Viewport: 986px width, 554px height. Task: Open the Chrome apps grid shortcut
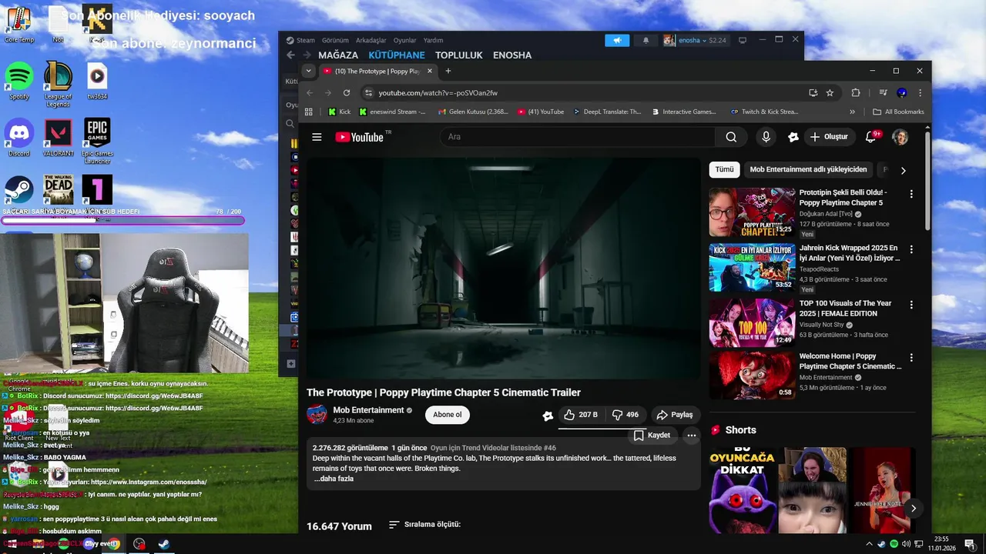pos(309,112)
